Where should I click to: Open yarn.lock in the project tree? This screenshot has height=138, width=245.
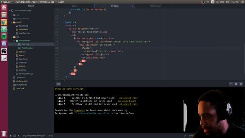20,89
